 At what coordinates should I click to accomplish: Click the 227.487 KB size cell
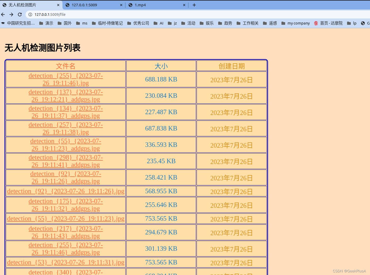[161, 112]
